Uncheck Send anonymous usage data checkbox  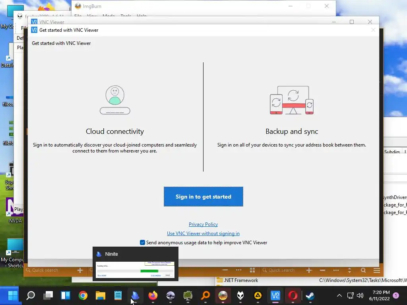(142, 243)
